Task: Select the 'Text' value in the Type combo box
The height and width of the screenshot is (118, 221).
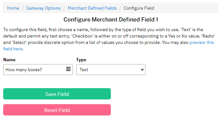Action: point(84,70)
